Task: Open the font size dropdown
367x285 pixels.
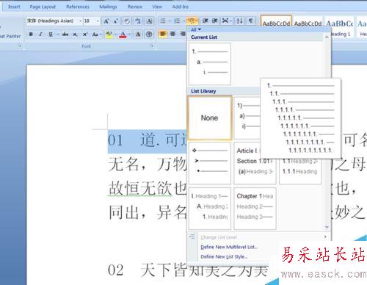Action: click(x=98, y=21)
